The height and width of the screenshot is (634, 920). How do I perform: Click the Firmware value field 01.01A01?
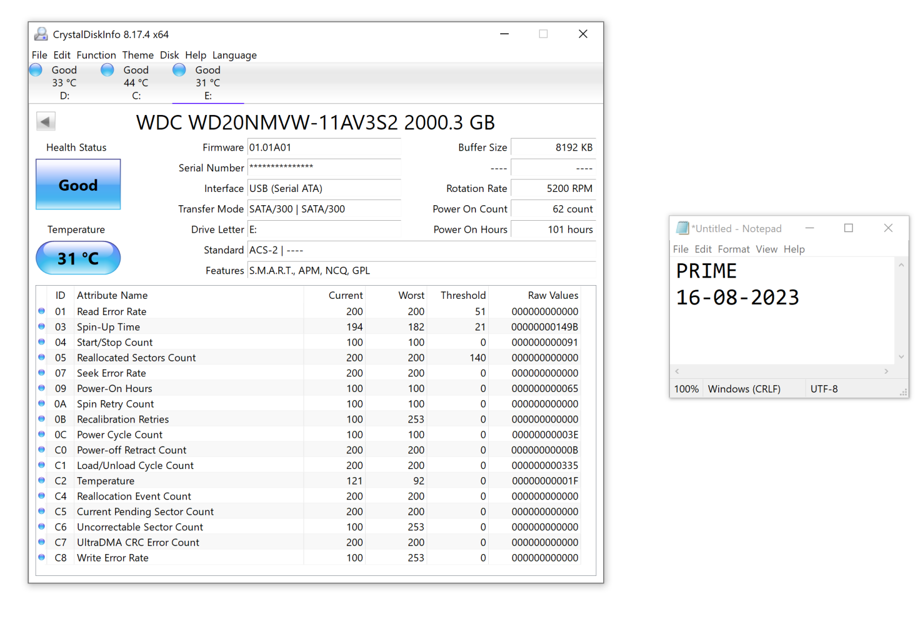[x=324, y=148]
